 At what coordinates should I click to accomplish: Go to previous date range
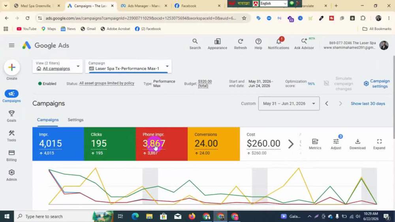point(327,103)
